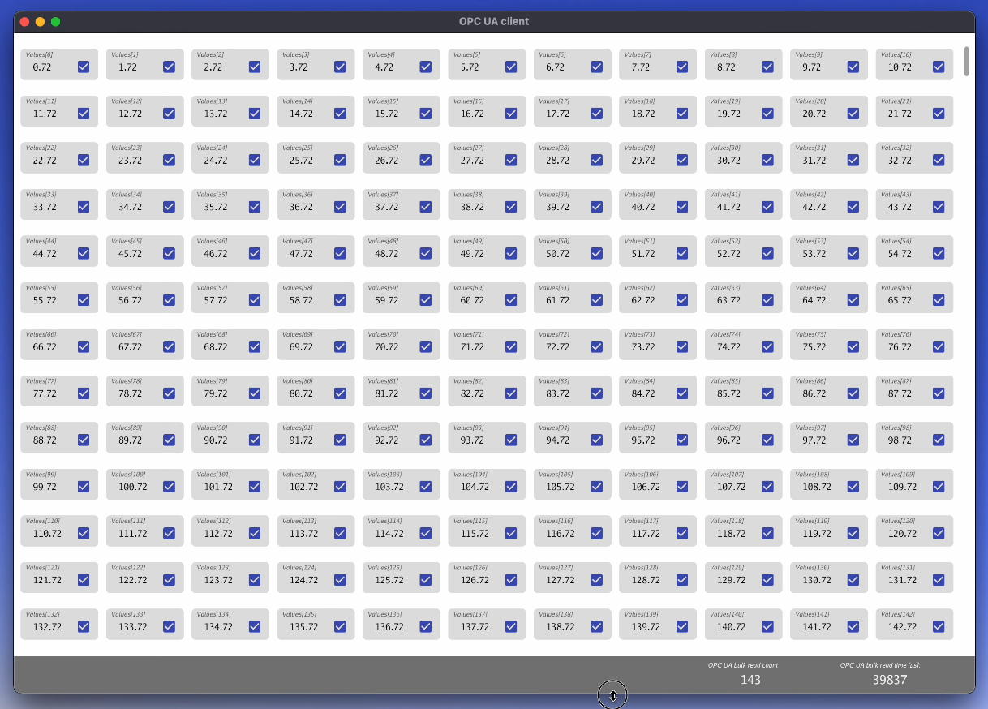Disable the checkbox next to 27.72
The image size is (988, 709).
[511, 161]
